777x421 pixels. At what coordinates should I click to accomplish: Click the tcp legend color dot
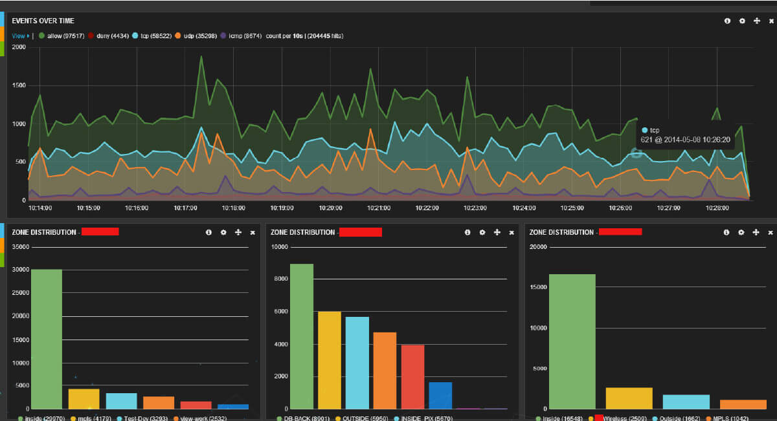pos(135,36)
